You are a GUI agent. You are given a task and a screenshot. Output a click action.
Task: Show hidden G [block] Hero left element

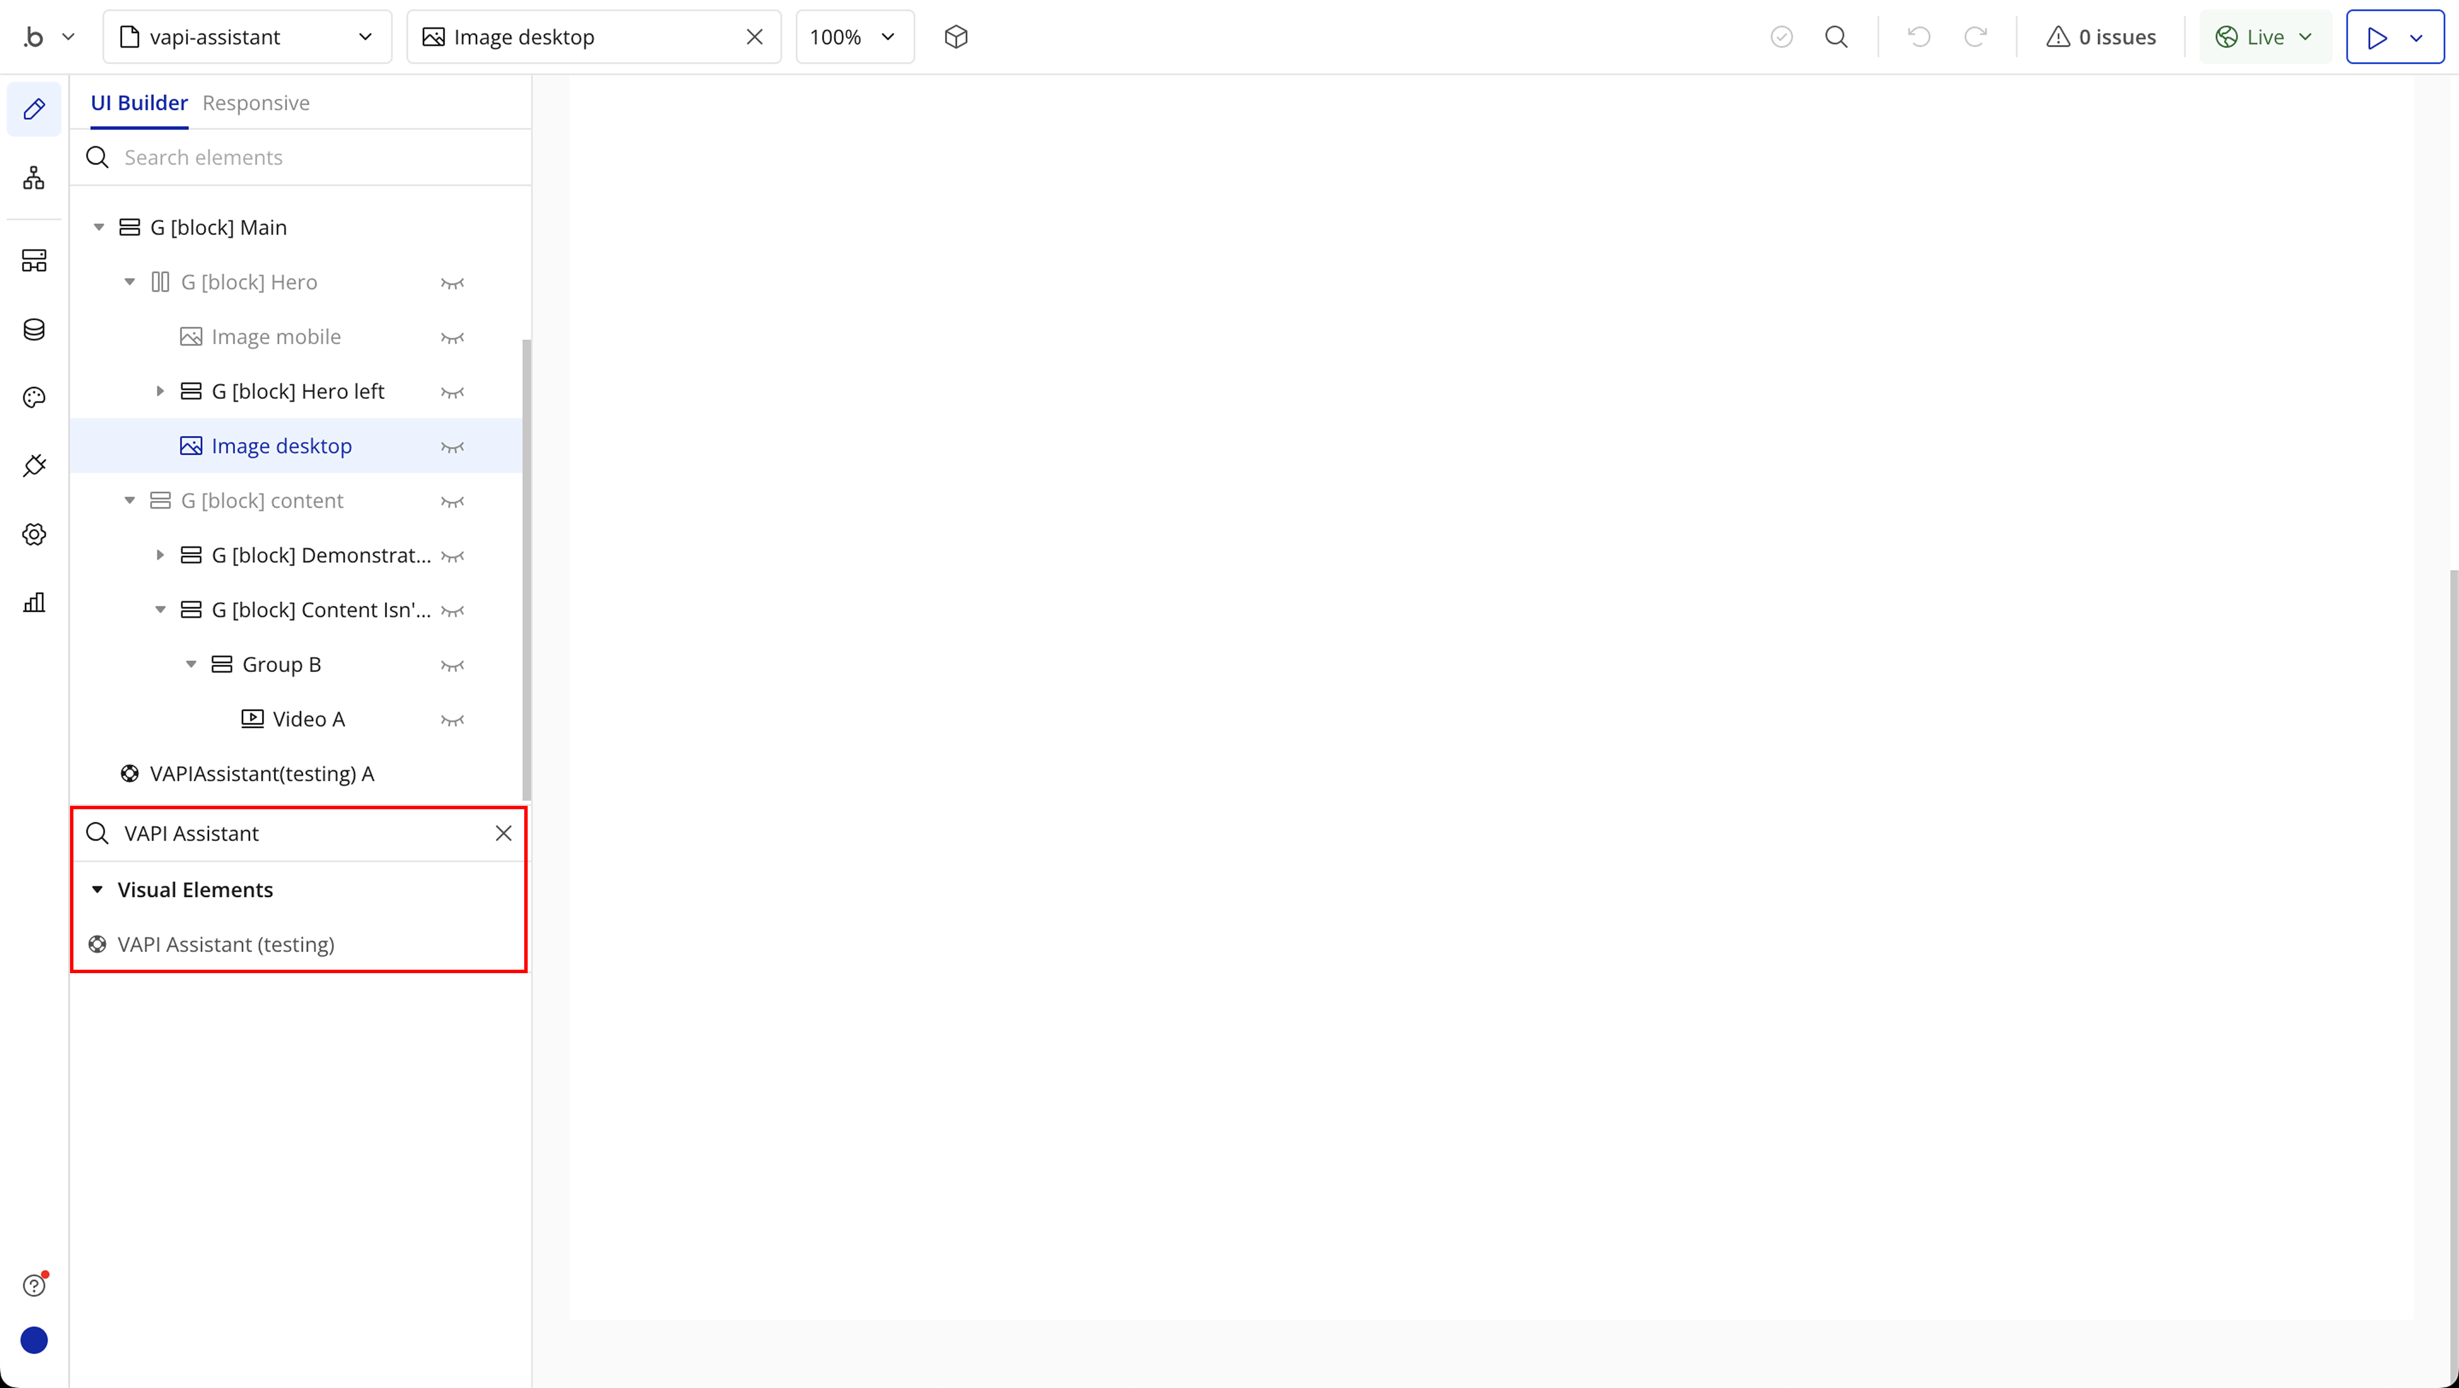[453, 392]
